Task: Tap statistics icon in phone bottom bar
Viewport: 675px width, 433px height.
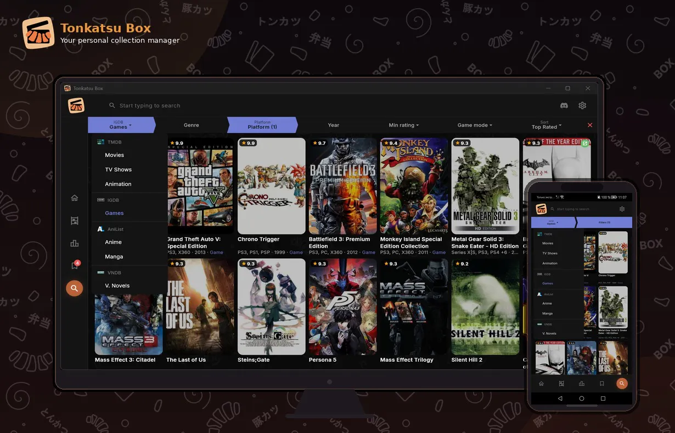Action: point(582,384)
